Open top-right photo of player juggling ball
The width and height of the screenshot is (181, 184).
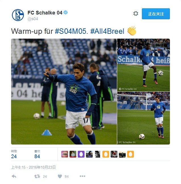click(x=144, y=65)
